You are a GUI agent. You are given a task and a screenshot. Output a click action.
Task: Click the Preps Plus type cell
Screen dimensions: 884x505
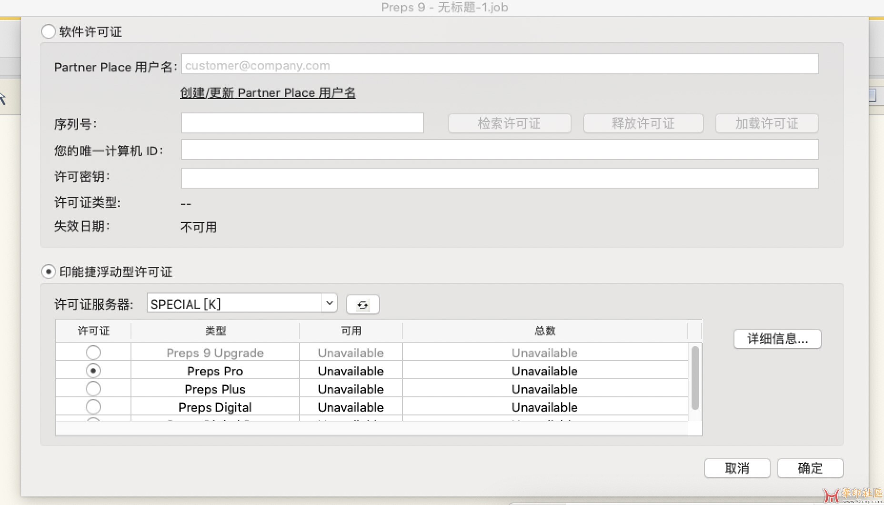click(215, 389)
